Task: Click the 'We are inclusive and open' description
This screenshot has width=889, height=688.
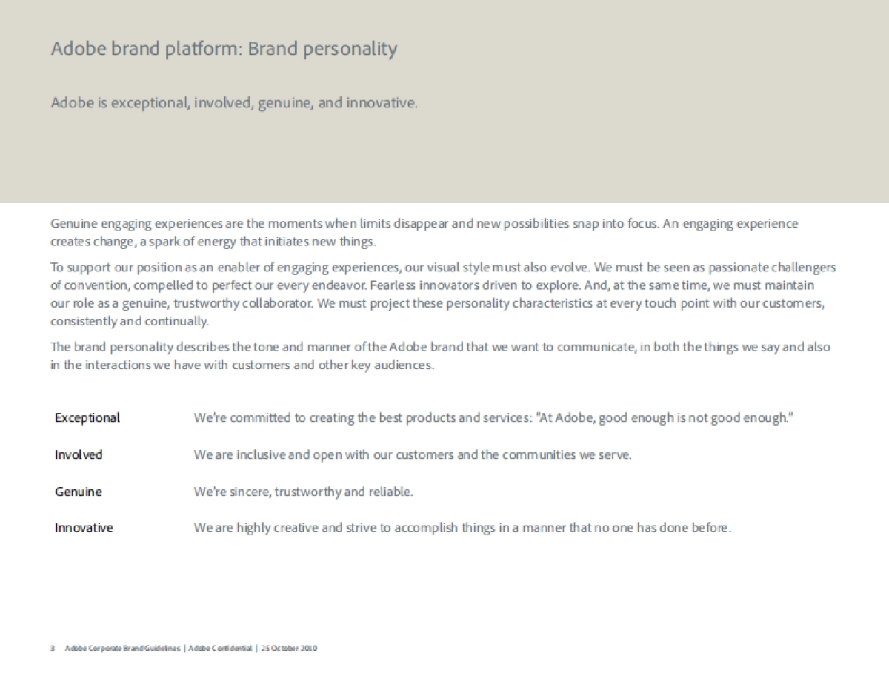Action: point(413,455)
